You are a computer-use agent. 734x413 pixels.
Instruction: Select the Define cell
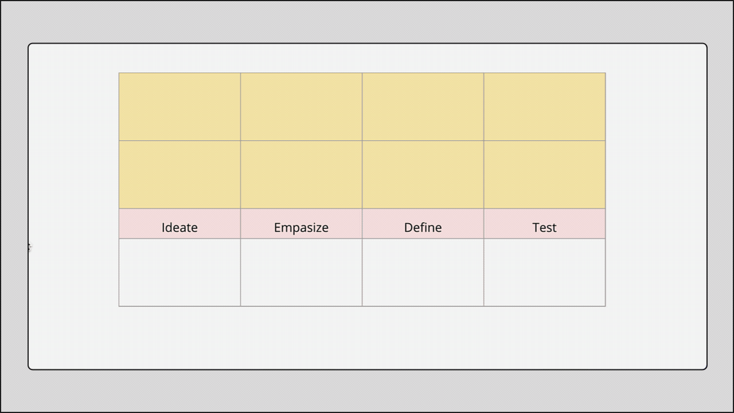tap(423, 224)
